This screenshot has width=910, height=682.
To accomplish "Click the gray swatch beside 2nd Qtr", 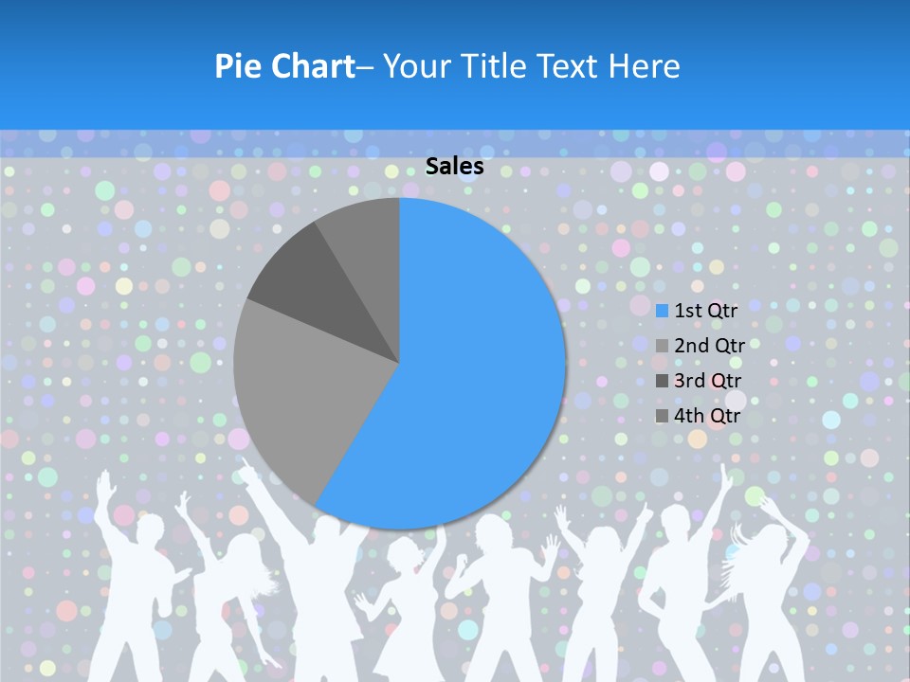I will 662,346.
